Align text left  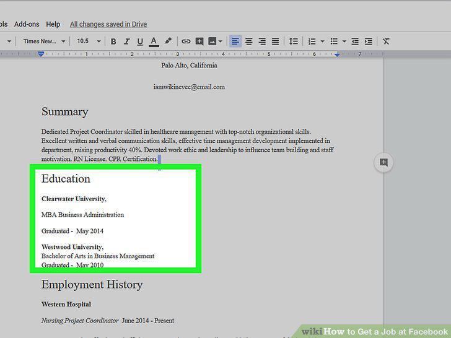(235, 41)
